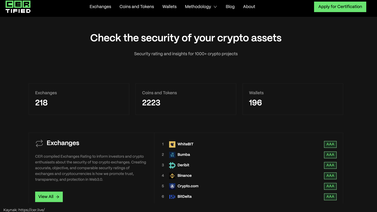Click the CERTIFIED site logo
The width and height of the screenshot is (377, 212).
click(x=18, y=6)
